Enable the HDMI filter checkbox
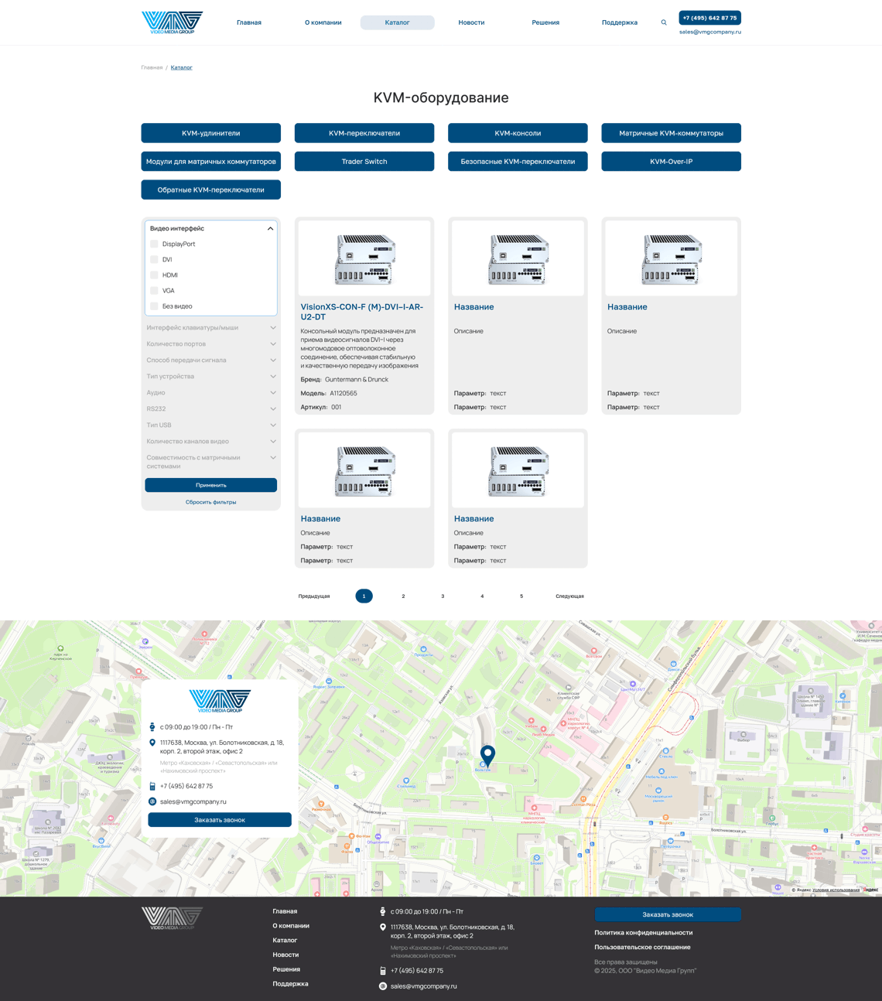The height and width of the screenshot is (1001, 882). coord(154,275)
